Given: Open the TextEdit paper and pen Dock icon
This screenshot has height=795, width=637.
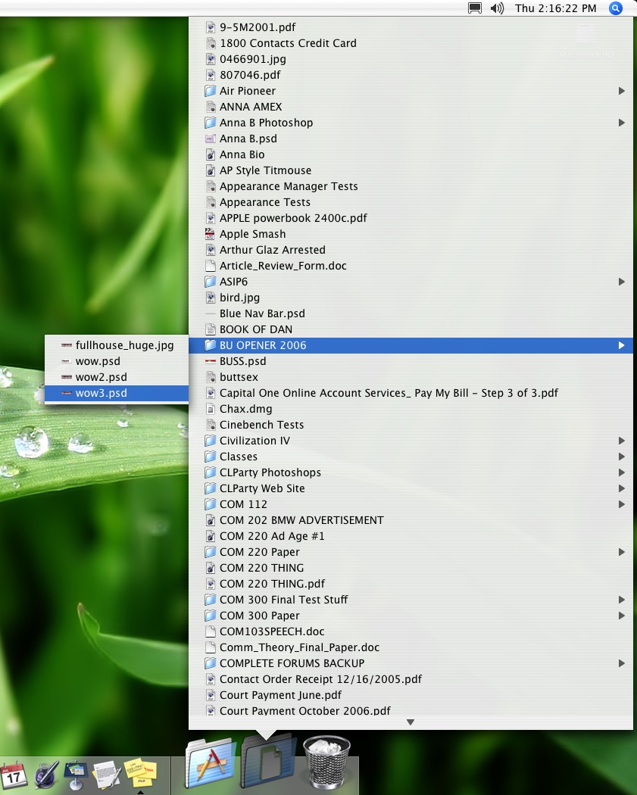Looking at the screenshot, I should [107, 775].
